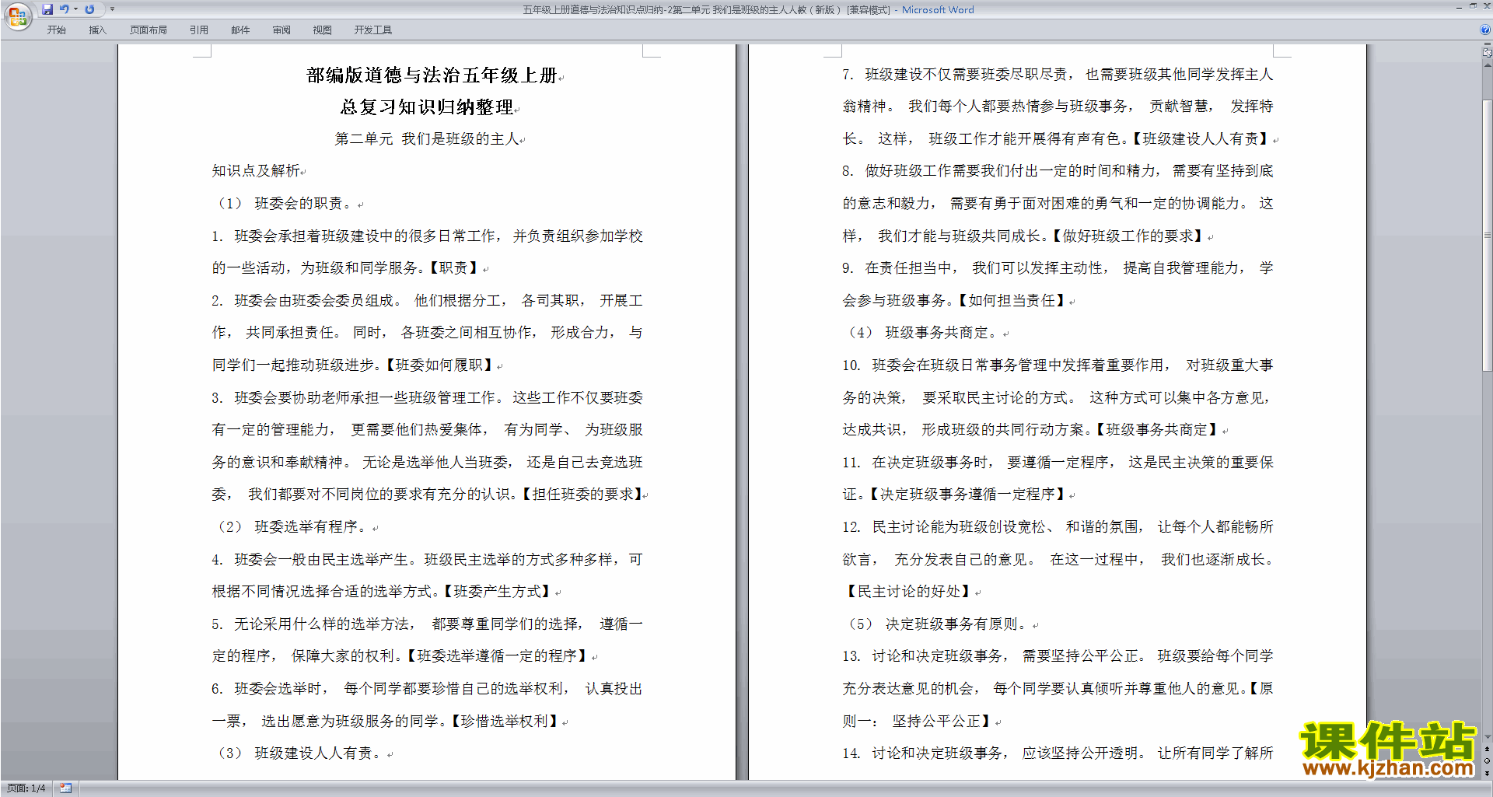
Task: Click the heading 总复习知识归纳整理
Action: [427, 107]
